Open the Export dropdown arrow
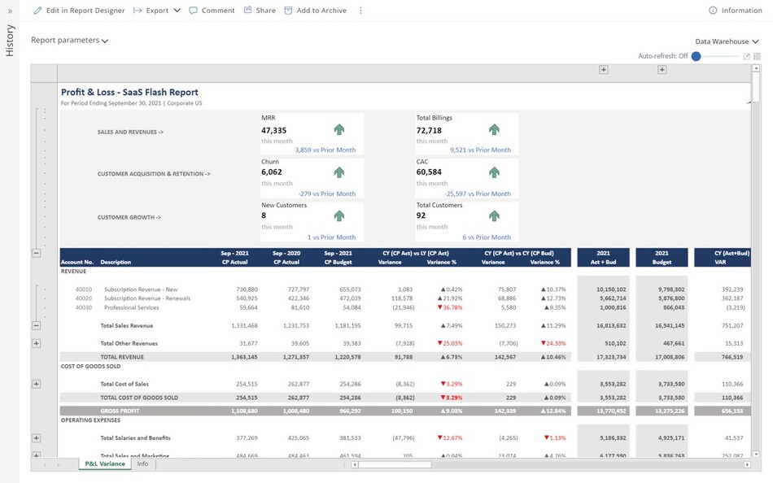 coord(177,11)
